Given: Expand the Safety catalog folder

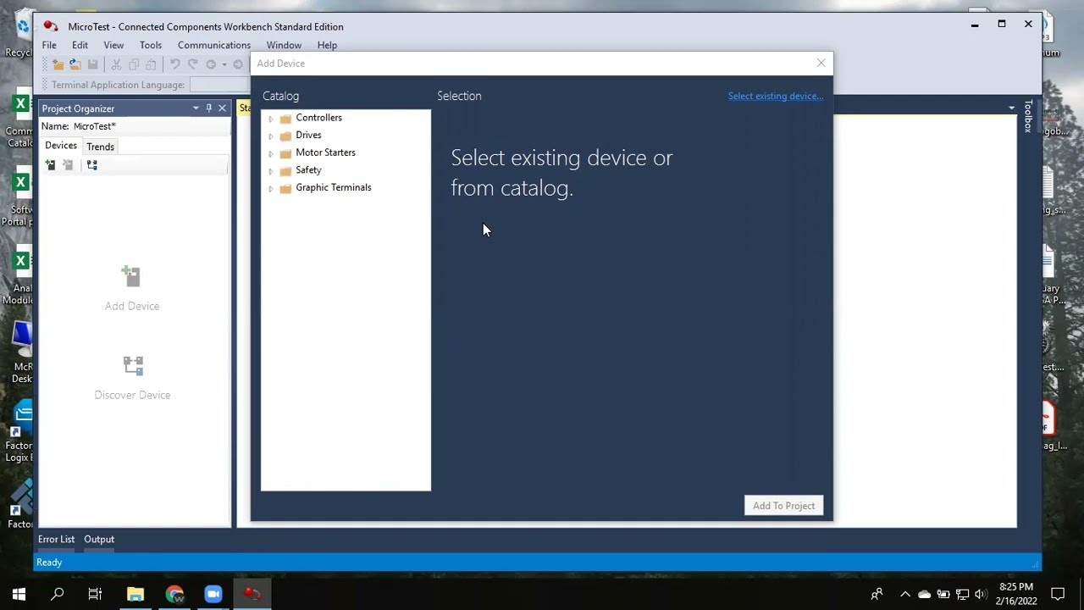Looking at the screenshot, I should coord(271,171).
